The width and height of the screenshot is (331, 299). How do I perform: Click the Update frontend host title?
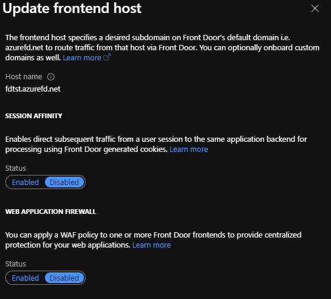(72, 8)
